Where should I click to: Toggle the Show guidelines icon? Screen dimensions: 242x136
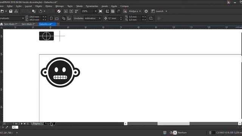[118, 11]
